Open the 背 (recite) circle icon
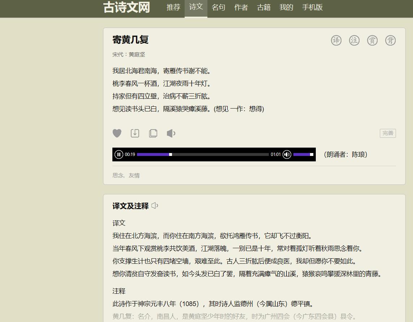This screenshot has height=322, width=413. (x=390, y=40)
